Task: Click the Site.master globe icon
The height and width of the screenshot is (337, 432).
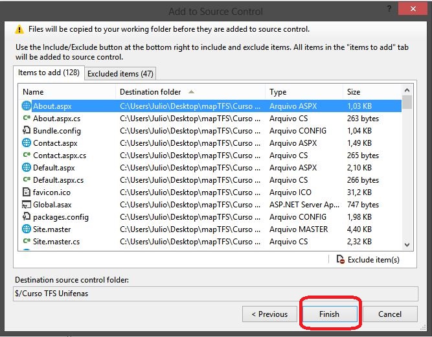Action: tap(27, 229)
